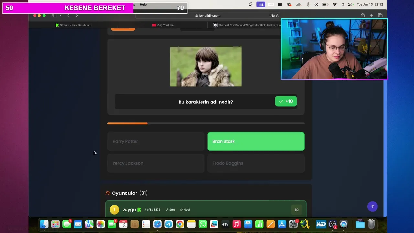Screen dimensions: 414x233
Task: Show the Safari tab overview
Action: point(380,15)
